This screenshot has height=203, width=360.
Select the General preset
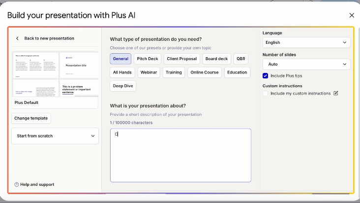(120, 59)
